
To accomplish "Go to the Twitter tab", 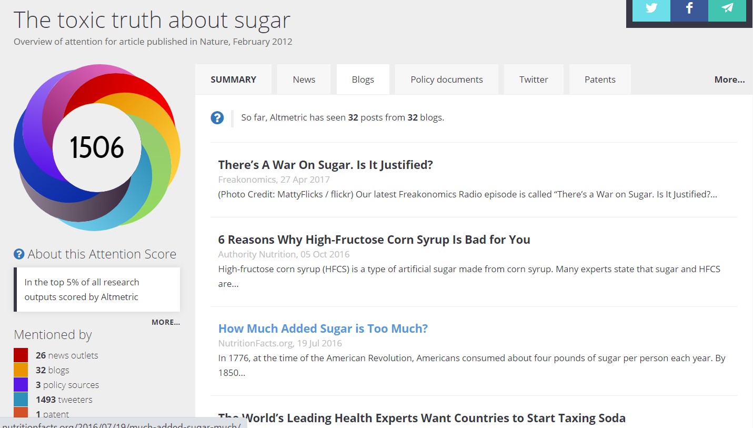I will [x=534, y=79].
